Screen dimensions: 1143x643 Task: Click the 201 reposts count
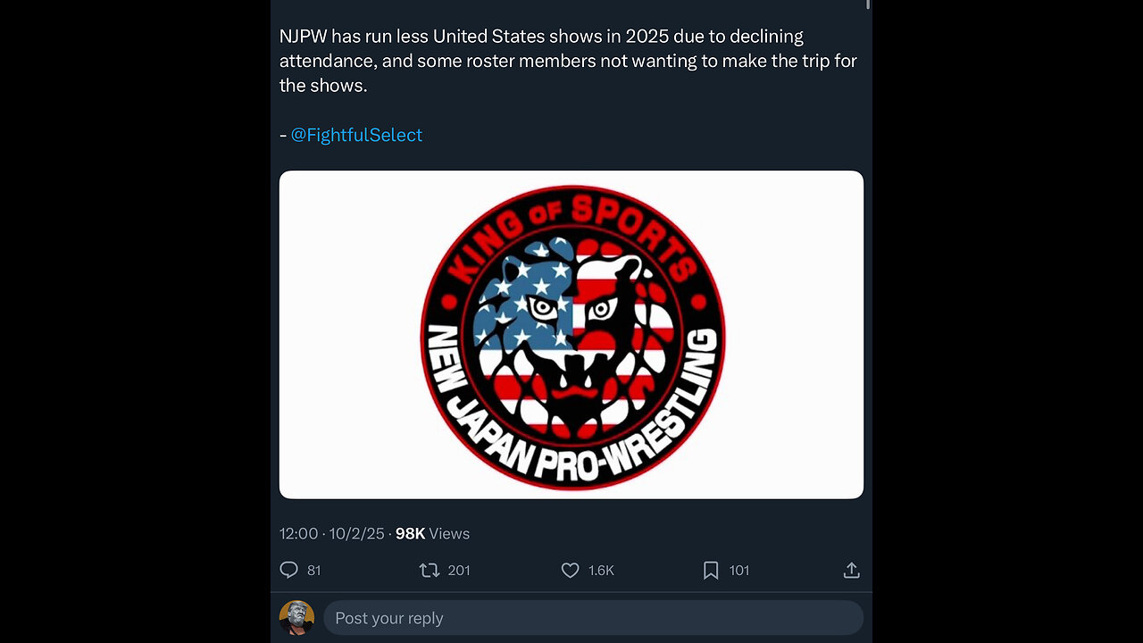pyautogui.click(x=459, y=571)
